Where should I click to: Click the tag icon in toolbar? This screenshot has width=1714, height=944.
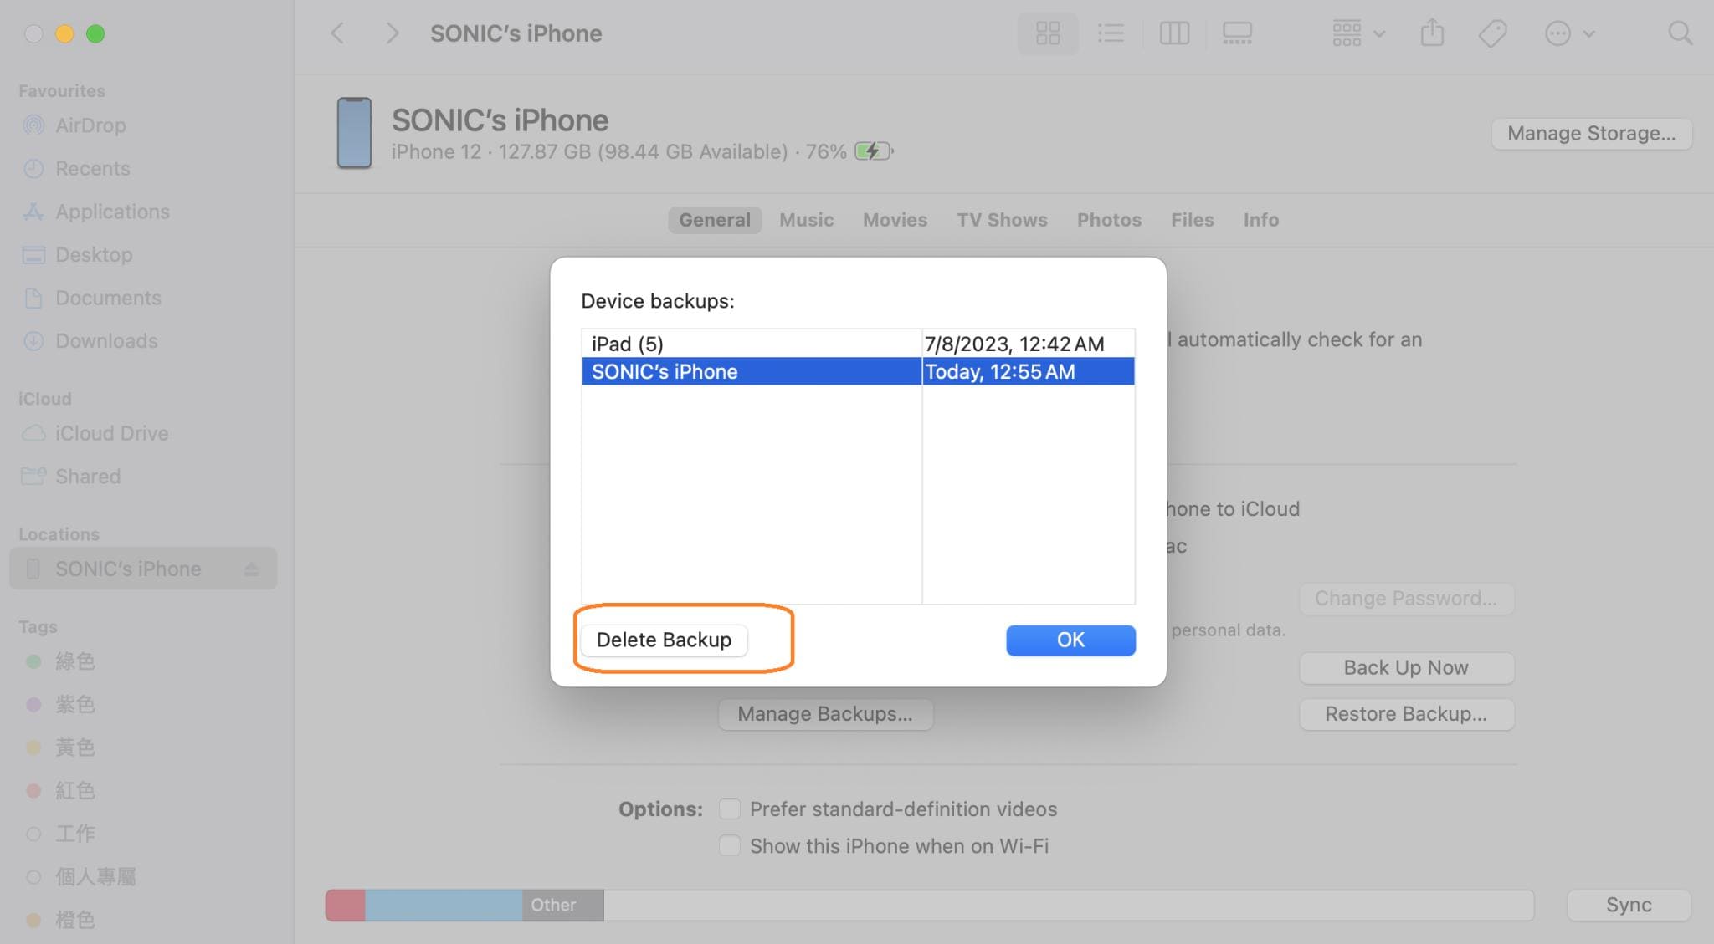coord(1492,33)
